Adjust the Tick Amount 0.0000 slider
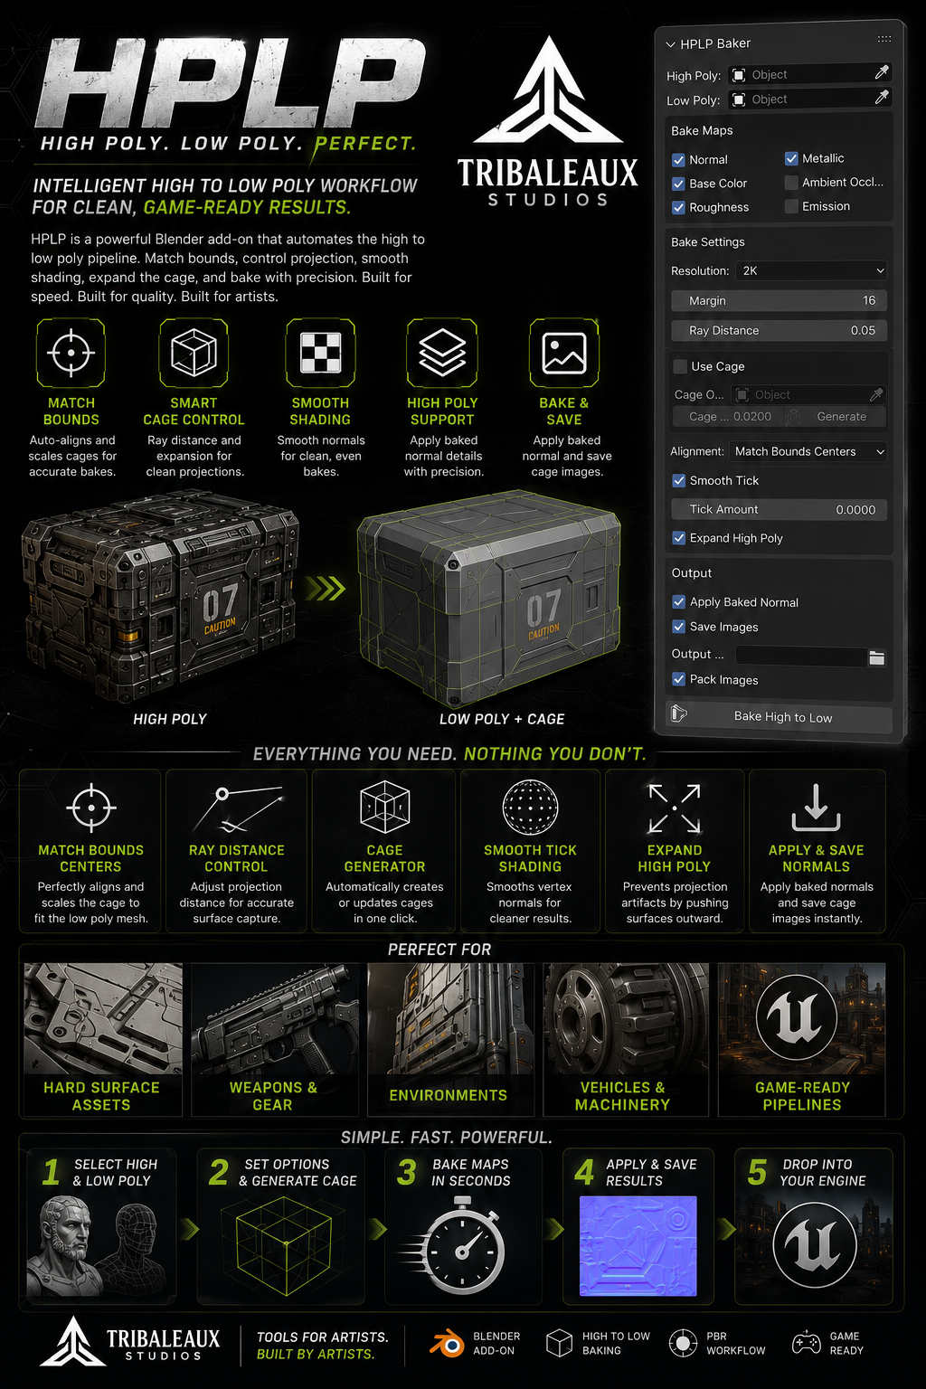 click(x=779, y=509)
